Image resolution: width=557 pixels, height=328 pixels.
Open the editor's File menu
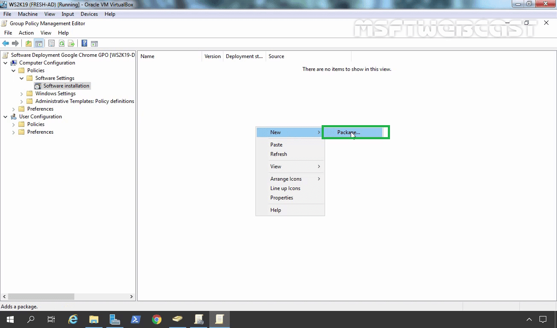click(8, 33)
